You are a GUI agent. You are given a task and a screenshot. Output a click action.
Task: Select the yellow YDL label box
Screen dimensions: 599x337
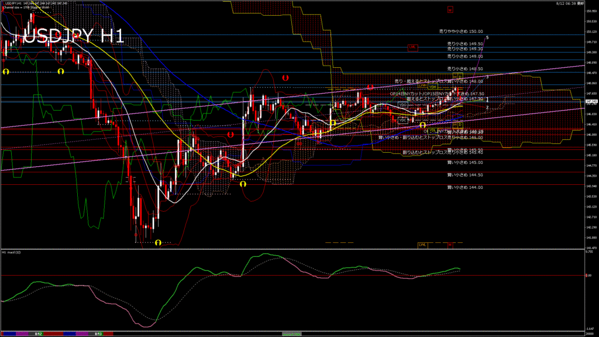tap(433, 130)
